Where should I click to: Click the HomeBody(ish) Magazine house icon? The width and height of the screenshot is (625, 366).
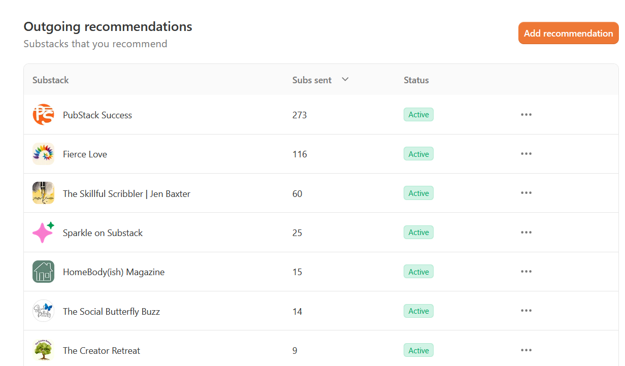pos(43,272)
